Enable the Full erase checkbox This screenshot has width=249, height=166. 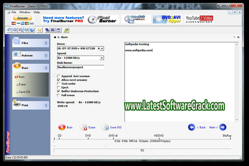(58, 95)
